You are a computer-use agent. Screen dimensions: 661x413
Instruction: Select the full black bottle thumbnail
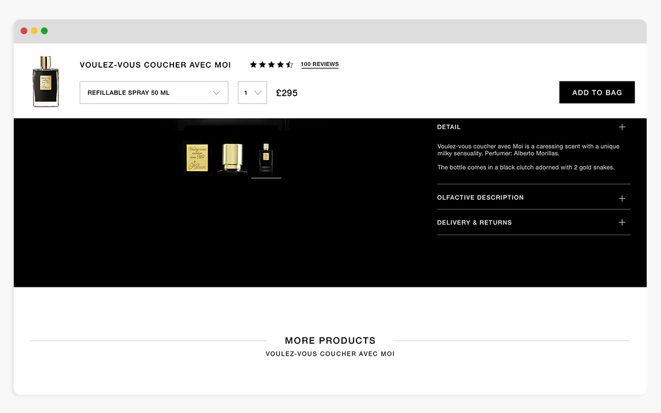pos(266,158)
